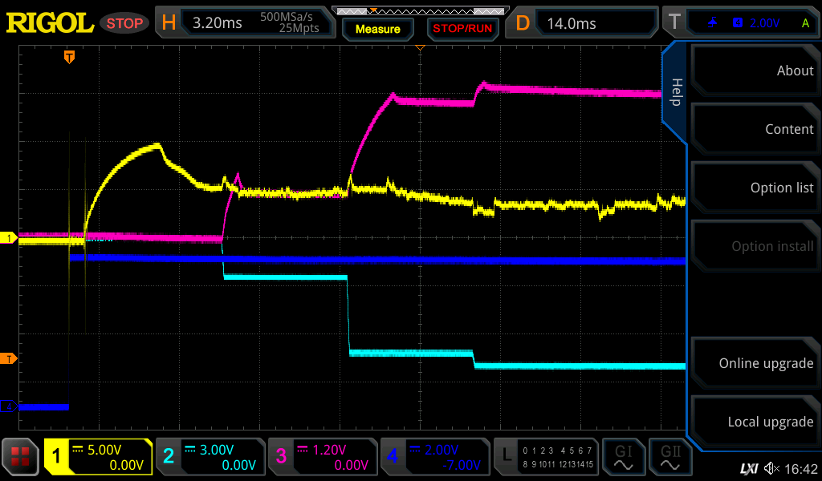This screenshot has width=822, height=481.
Task: Click the LXI network status icon
Action: click(x=748, y=468)
